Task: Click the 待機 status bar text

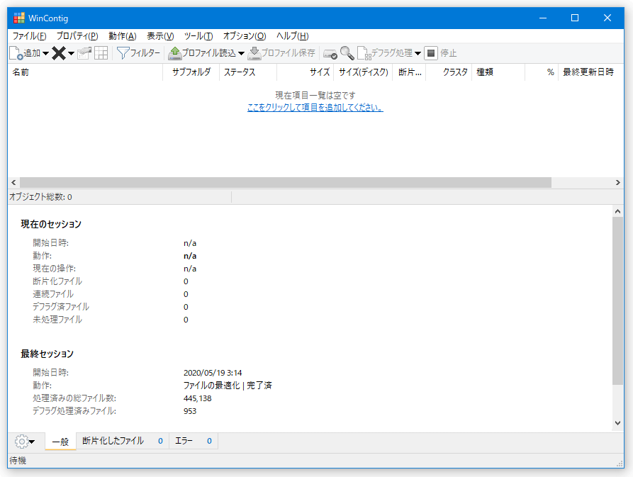Action: [x=18, y=461]
